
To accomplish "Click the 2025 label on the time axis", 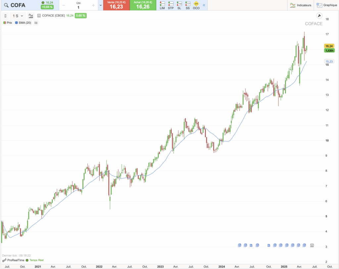I will tap(284, 267).
